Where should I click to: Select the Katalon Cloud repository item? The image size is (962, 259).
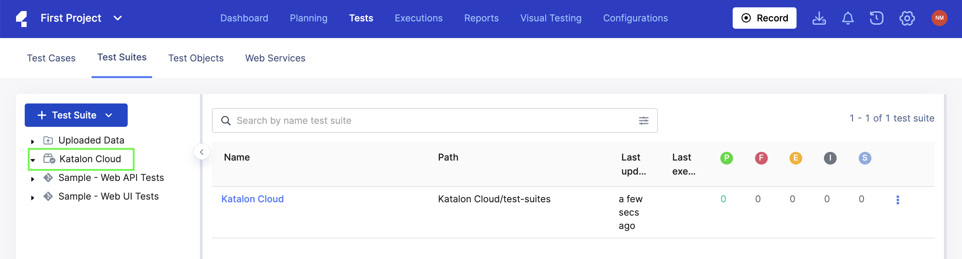90,159
